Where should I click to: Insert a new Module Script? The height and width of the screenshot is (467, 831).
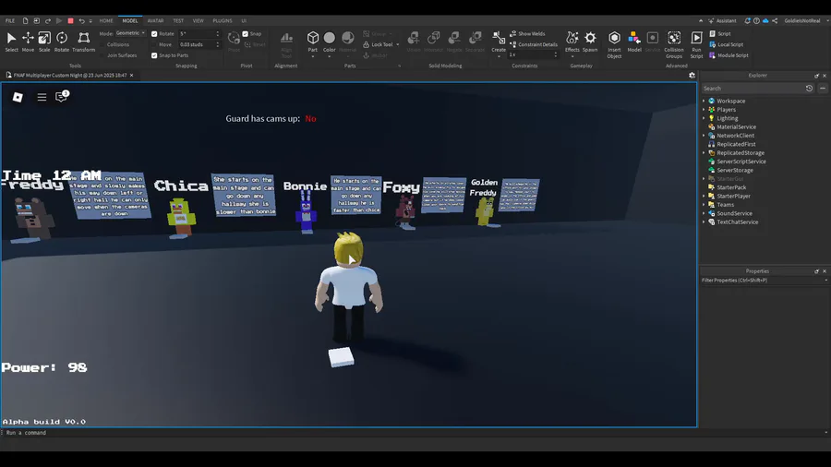(729, 55)
